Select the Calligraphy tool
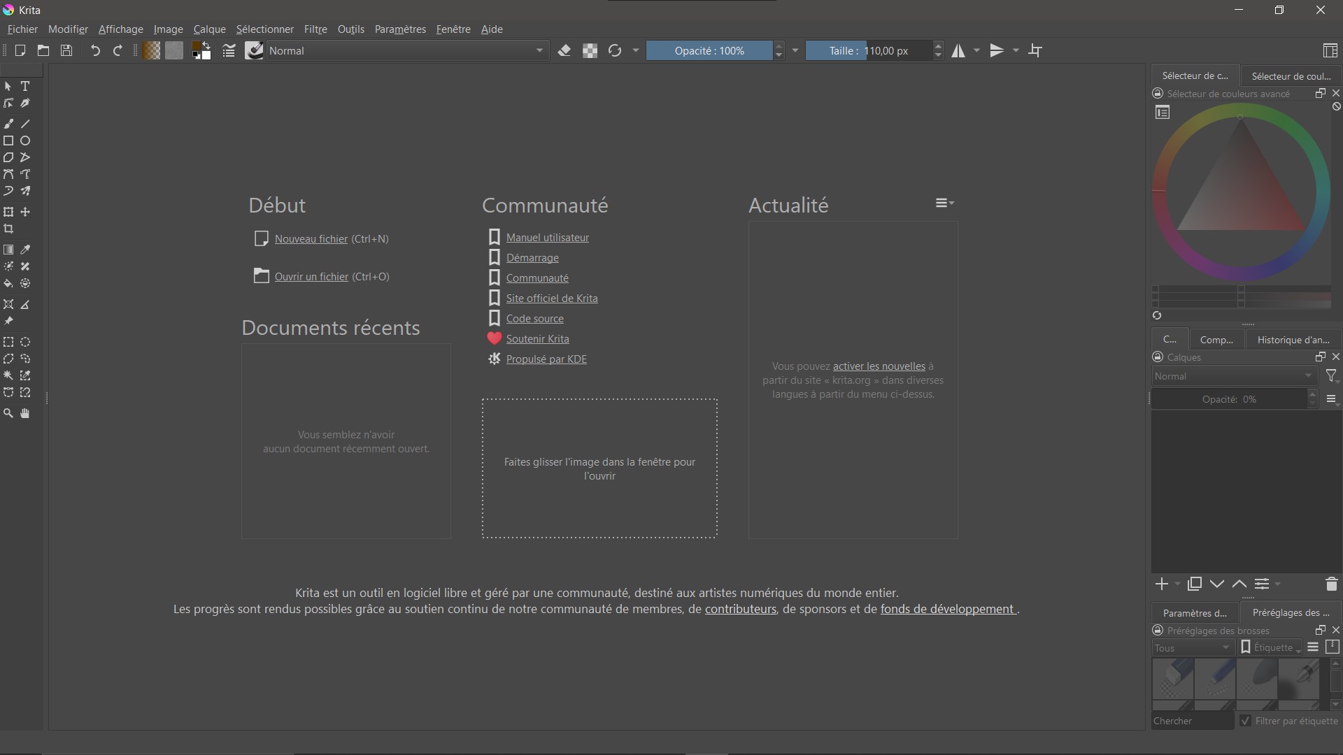This screenshot has height=755, width=1343. (25, 103)
